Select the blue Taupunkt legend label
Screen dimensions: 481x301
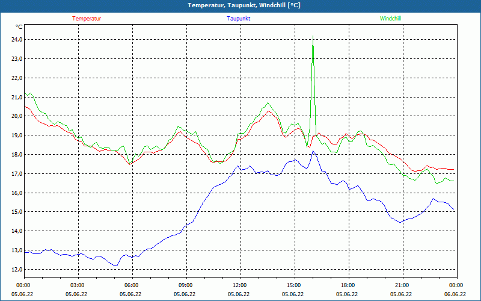pyautogui.click(x=239, y=19)
